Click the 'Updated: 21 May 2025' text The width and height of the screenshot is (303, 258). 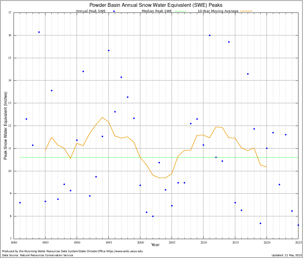pyautogui.click(x=286, y=255)
